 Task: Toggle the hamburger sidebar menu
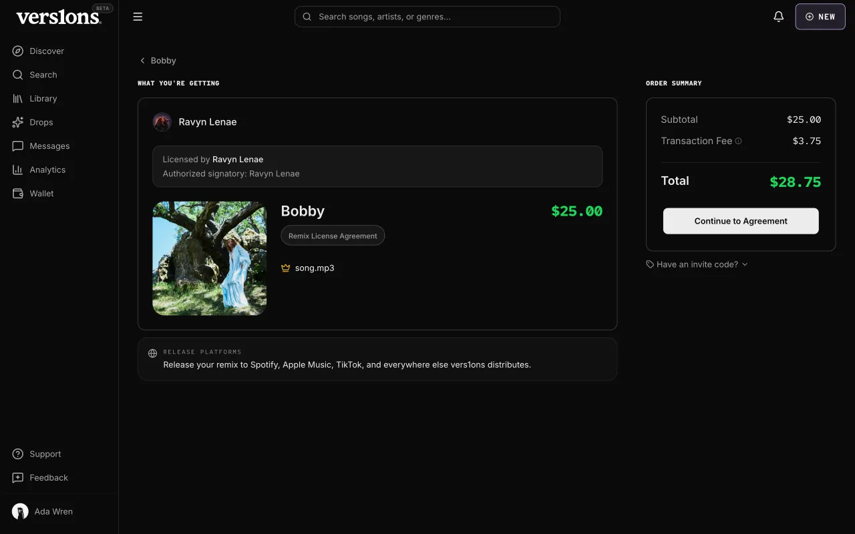click(x=138, y=17)
